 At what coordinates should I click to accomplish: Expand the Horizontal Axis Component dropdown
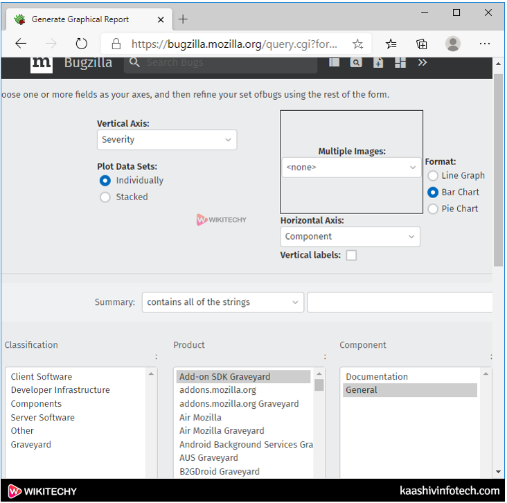[350, 236]
